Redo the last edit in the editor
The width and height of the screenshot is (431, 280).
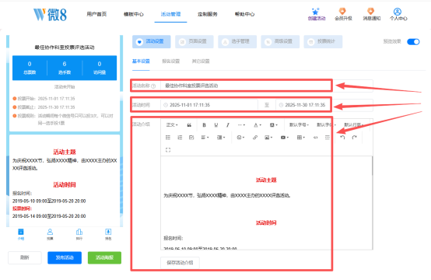354,138
